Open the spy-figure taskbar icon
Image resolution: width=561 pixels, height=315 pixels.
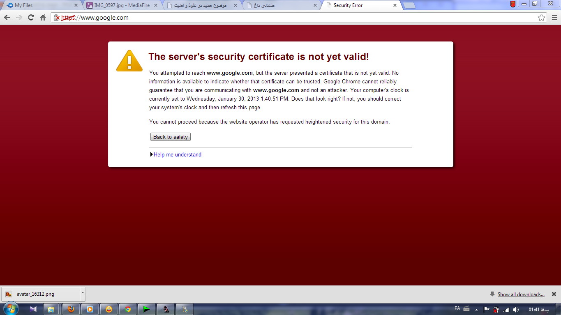[166, 309]
